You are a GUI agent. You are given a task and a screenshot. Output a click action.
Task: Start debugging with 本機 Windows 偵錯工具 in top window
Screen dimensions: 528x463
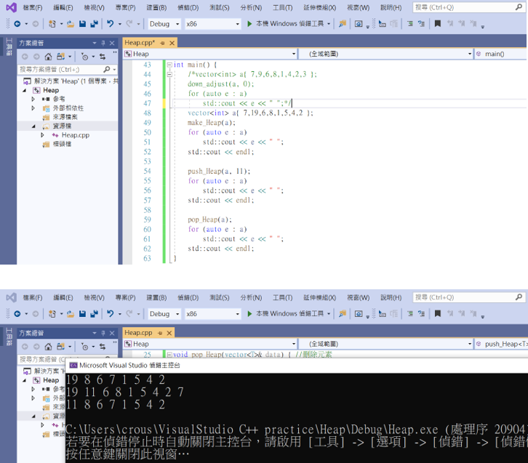tap(285, 23)
